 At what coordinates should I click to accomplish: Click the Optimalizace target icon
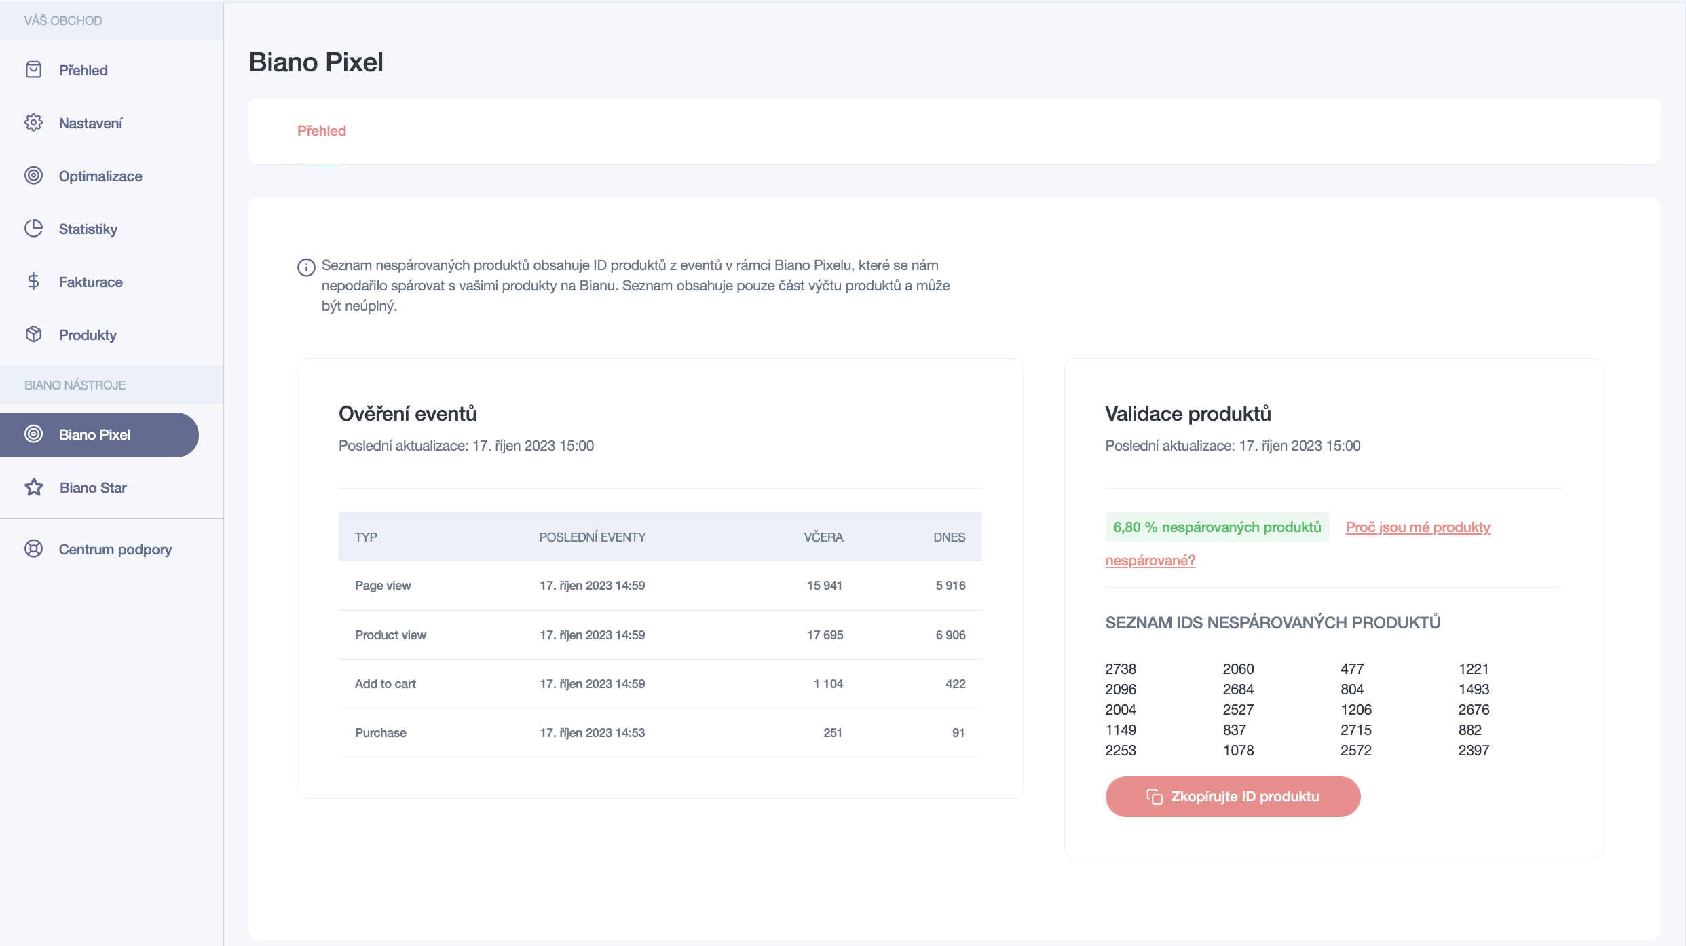point(33,176)
